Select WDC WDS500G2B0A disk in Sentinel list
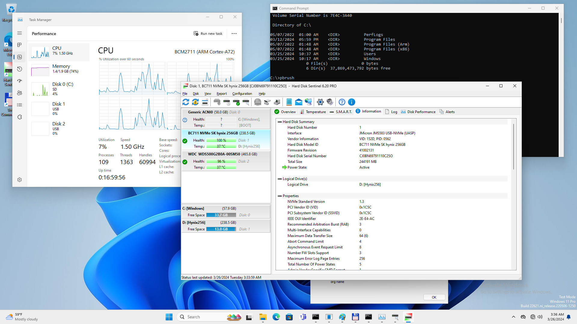The height and width of the screenshot is (324, 577). point(226,161)
